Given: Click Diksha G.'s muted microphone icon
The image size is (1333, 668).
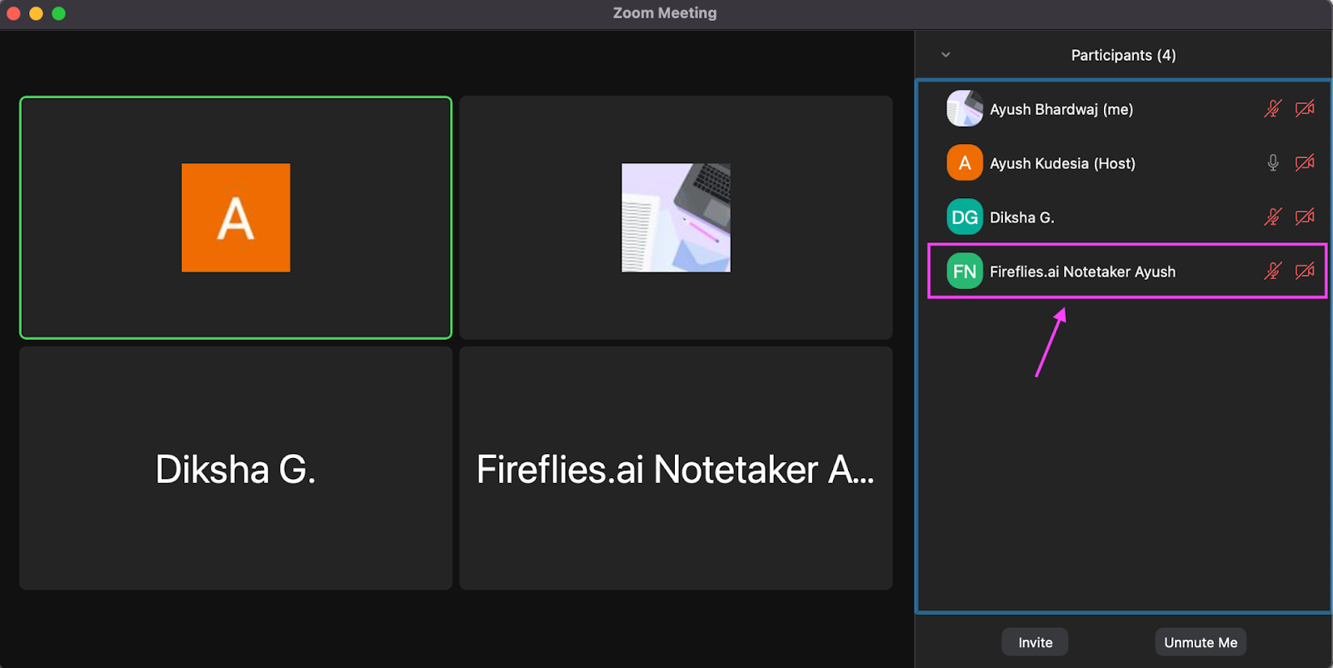Looking at the screenshot, I should pos(1272,217).
